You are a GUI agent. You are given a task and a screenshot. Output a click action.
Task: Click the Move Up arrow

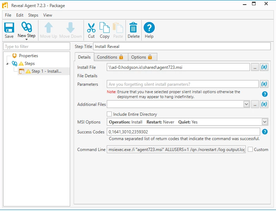coord(48,30)
